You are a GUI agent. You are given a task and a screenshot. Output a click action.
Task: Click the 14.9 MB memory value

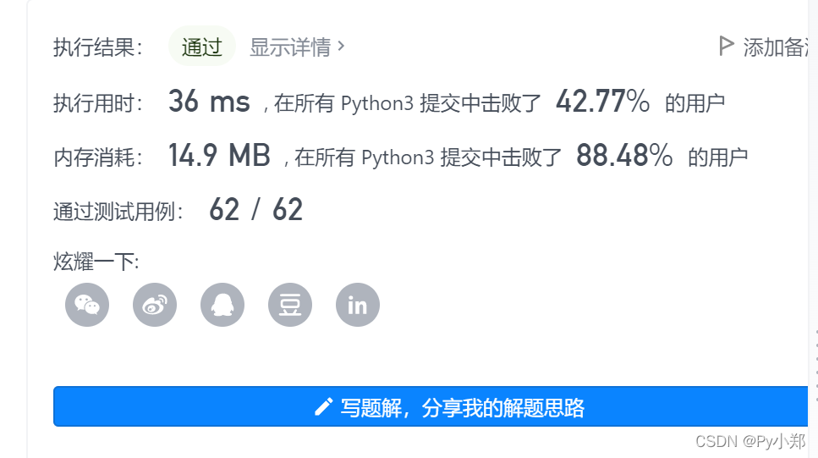[x=219, y=156]
